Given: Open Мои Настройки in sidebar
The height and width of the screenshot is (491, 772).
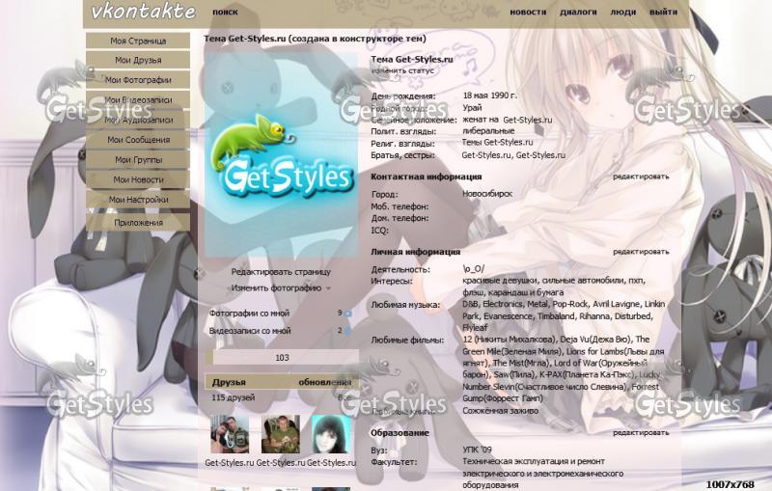Looking at the screenshot, I should click(138, 200).
